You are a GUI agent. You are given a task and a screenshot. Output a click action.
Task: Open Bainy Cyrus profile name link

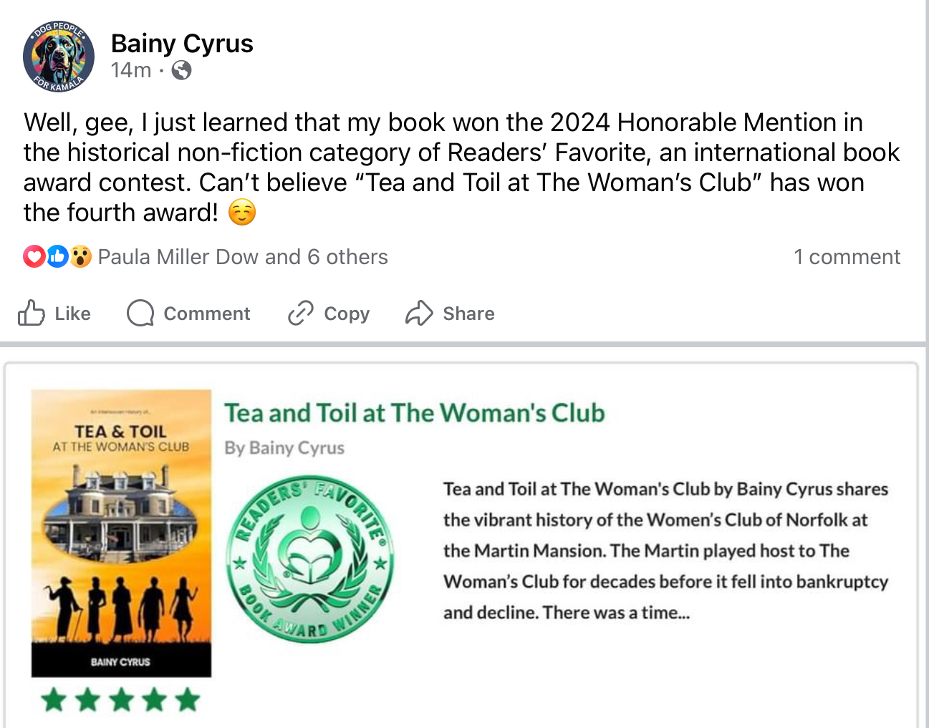(x=182, y=44)
